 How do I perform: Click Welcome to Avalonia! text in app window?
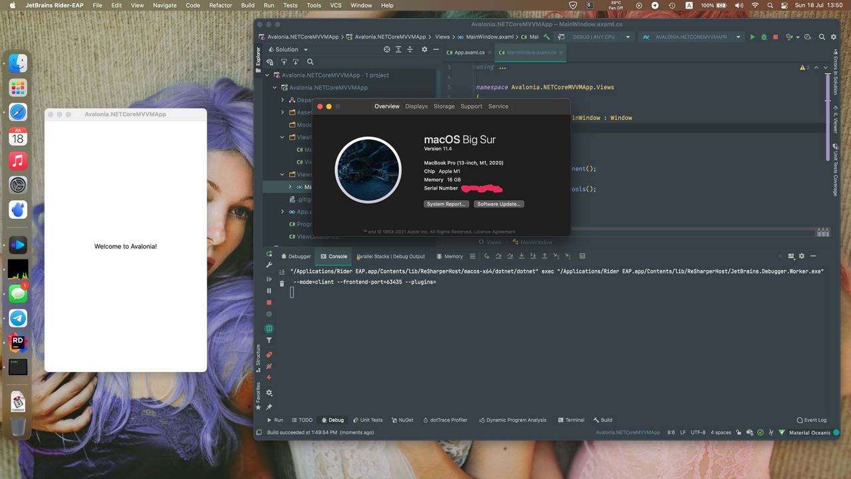126,247
